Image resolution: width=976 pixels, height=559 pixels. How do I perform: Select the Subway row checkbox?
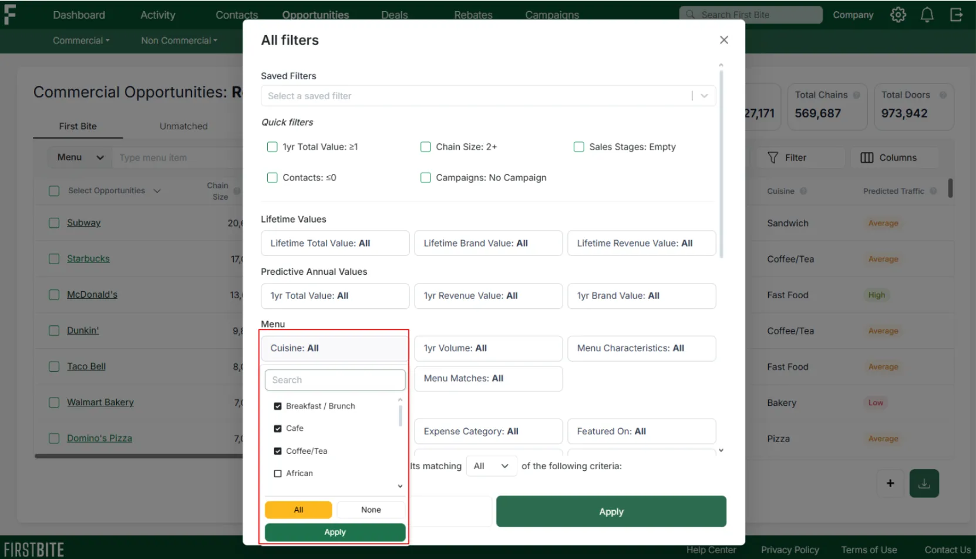click(x=54, y=223)
